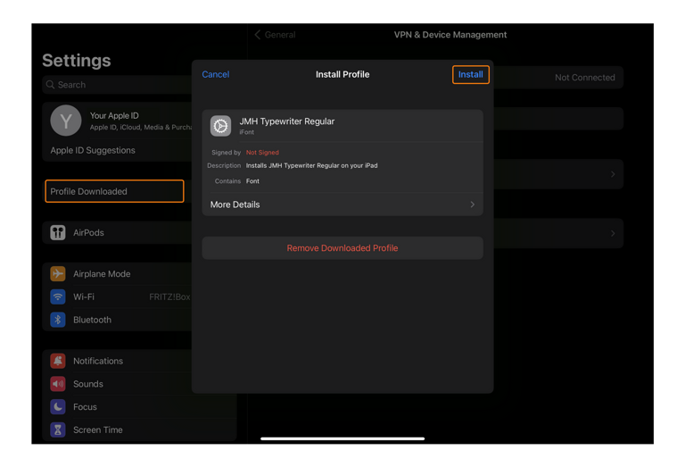Open Profile Downloaded in Settings sidebar
Image resolution: width=685 pixels, height=467 pixels.
114,191
